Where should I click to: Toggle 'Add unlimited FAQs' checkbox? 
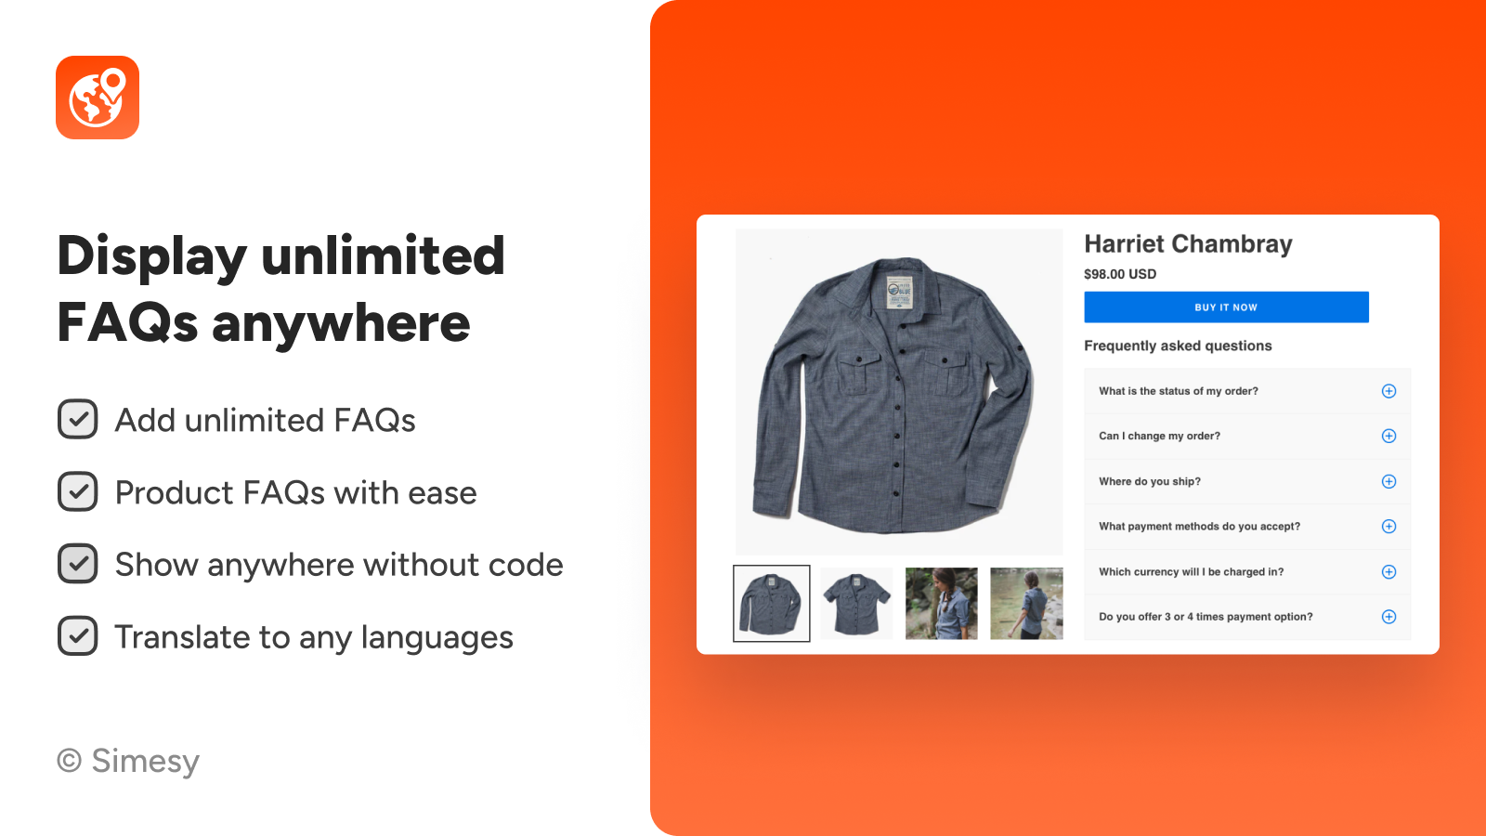coord(78,419)
